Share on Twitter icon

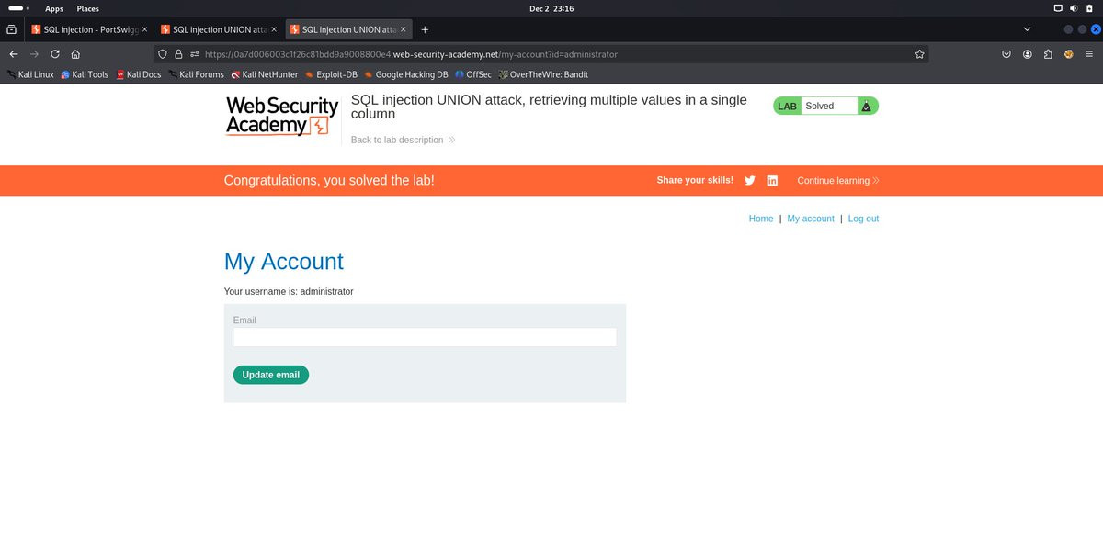click(750, 181)
